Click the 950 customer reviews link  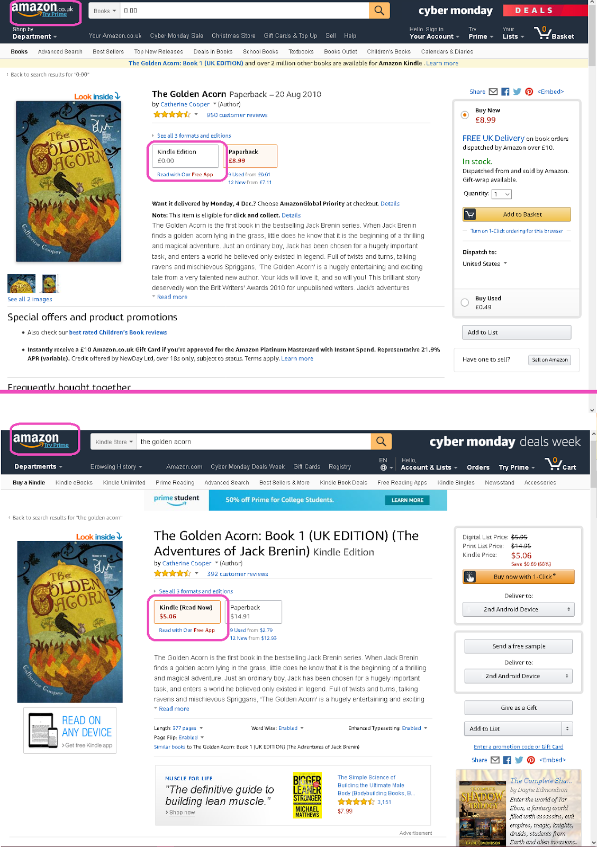click(237, 115)
